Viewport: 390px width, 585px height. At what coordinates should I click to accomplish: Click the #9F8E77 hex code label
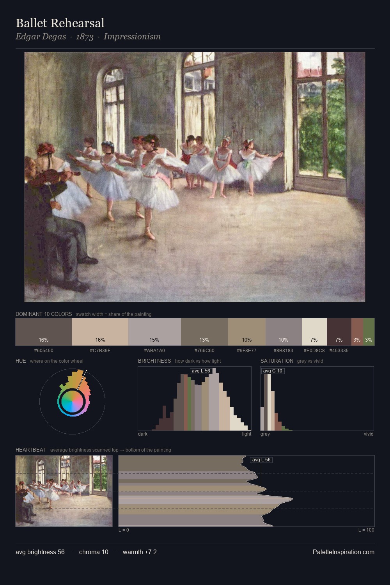247,351
